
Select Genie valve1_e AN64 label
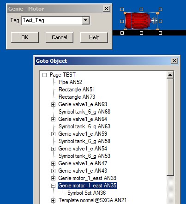click(83, 119)
